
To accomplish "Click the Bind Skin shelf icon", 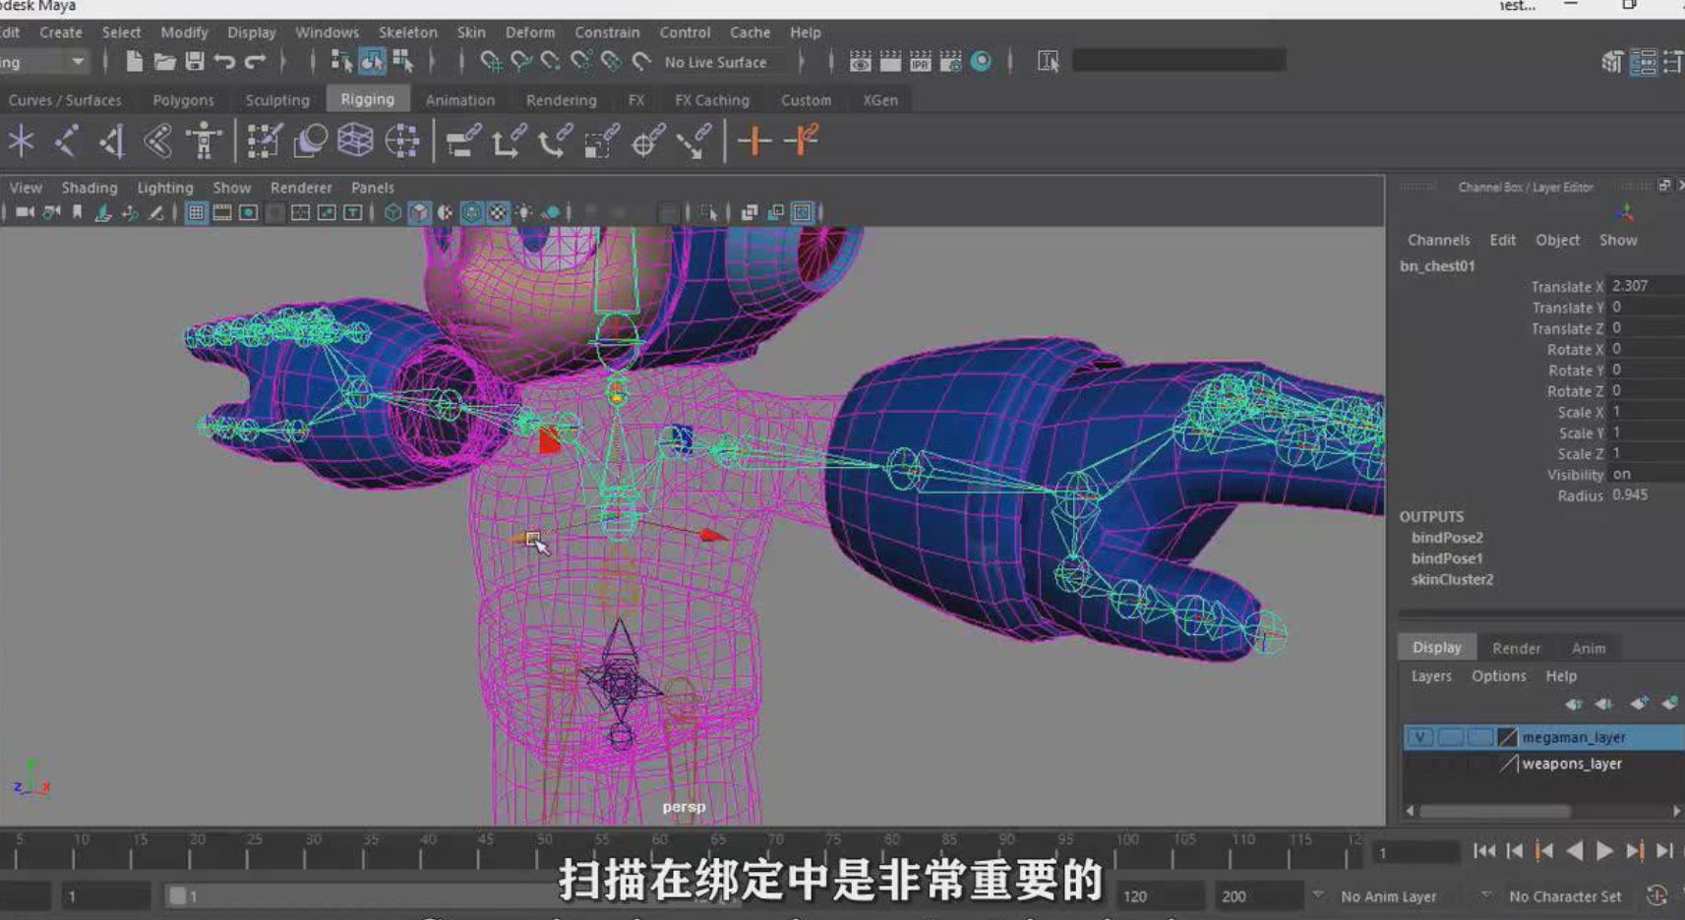I will pos(157,142).
